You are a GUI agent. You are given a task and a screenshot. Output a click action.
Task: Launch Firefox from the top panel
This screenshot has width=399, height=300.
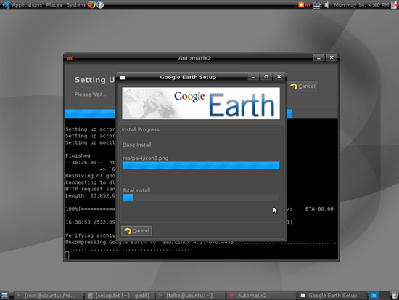91,4
